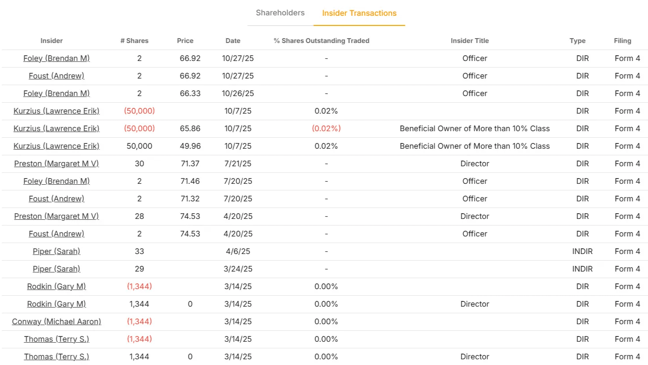Switch to the Shareholders tab
Viewport: 648px width, 365px height.
[280, 13]
